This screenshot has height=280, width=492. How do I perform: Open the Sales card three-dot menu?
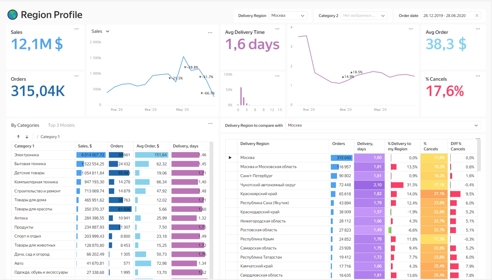coord(76,29)
